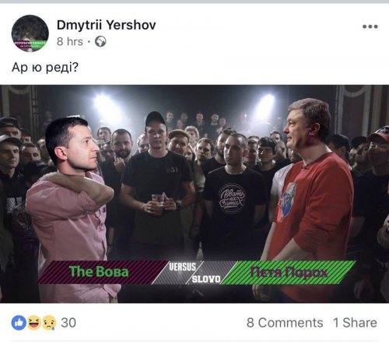Open Dmytrii Yershov's profile picture

tap(30, 33)
